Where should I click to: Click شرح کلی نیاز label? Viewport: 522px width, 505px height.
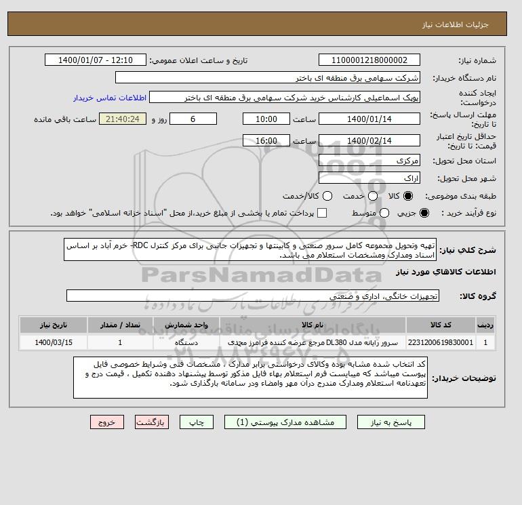[467, 250]
